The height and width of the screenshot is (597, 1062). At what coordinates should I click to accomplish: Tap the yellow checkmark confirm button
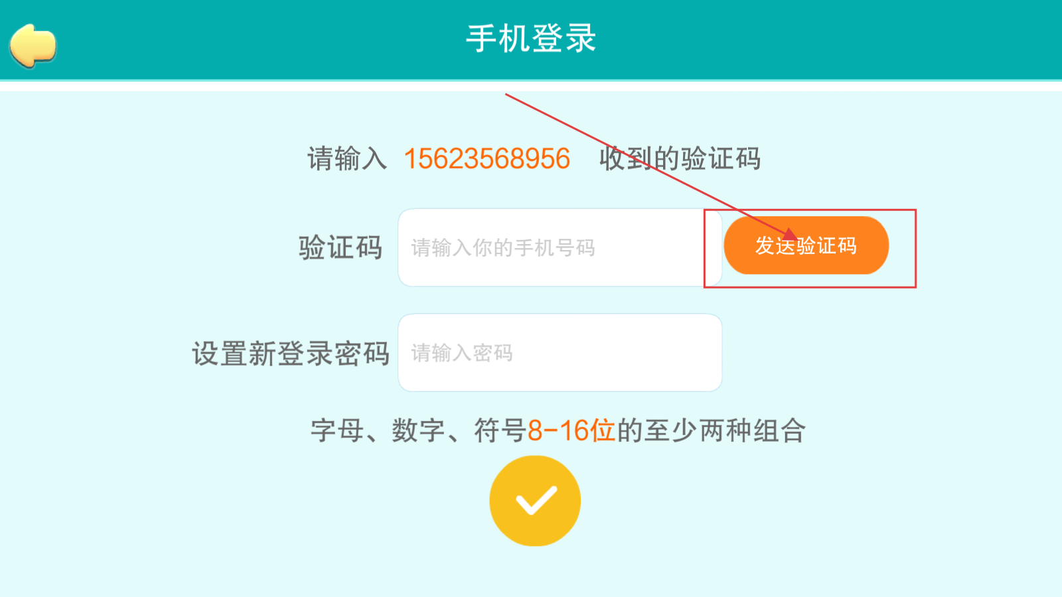535,501
